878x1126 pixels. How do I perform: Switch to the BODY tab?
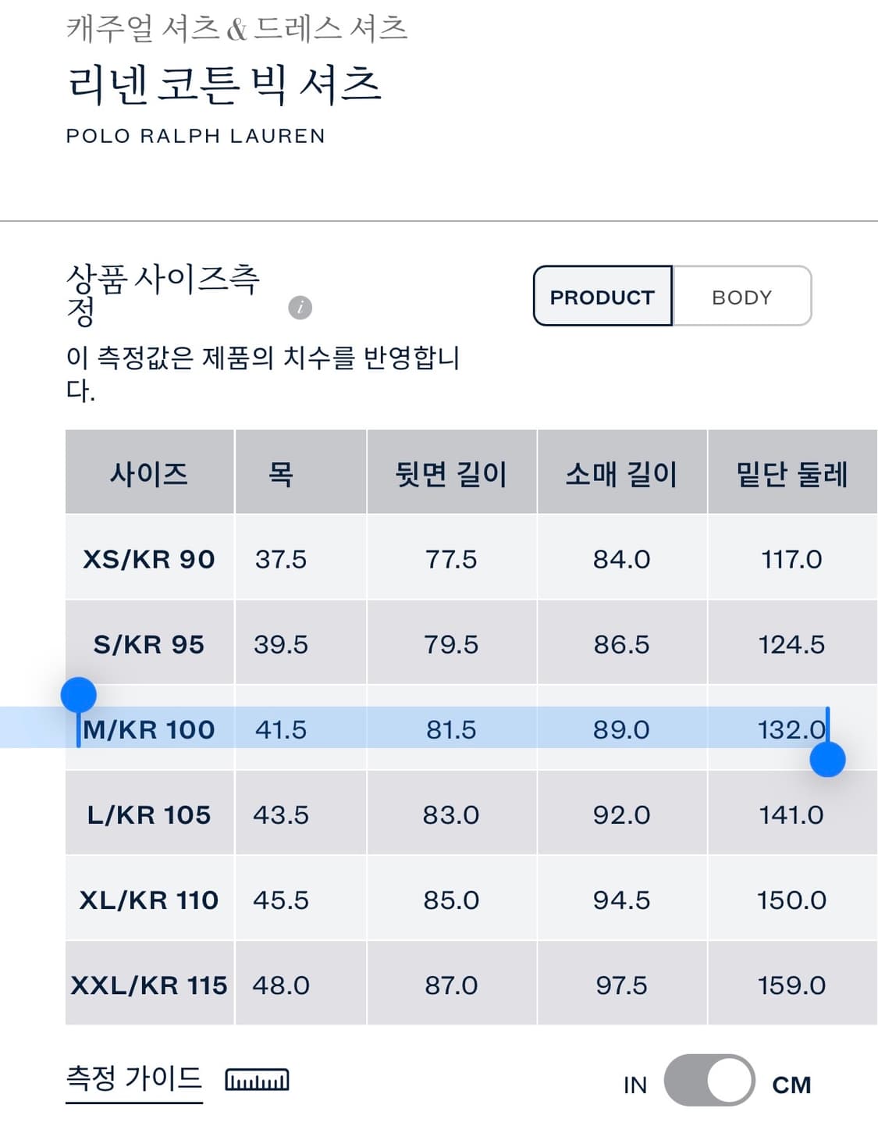click(741, 297)
